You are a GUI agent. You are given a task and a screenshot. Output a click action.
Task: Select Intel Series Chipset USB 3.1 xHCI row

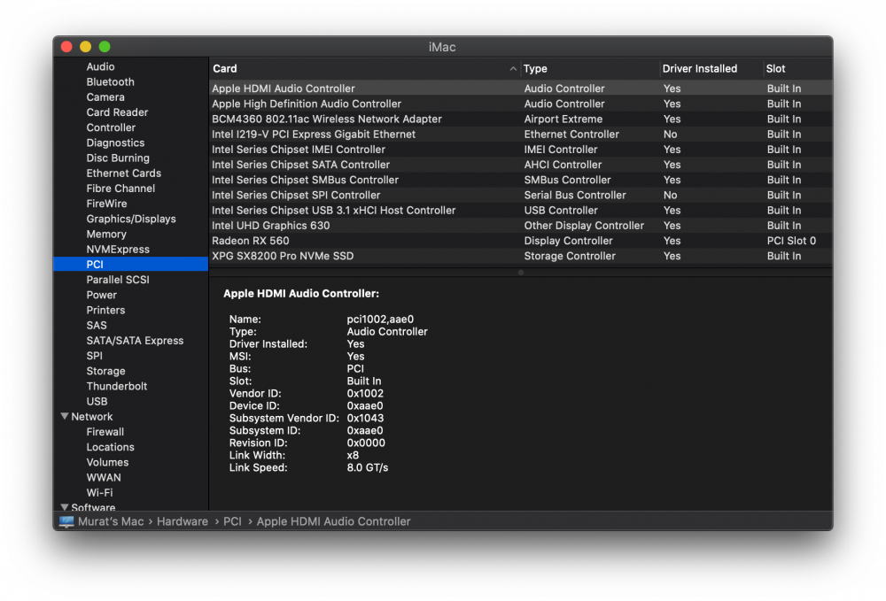point(520,211)
